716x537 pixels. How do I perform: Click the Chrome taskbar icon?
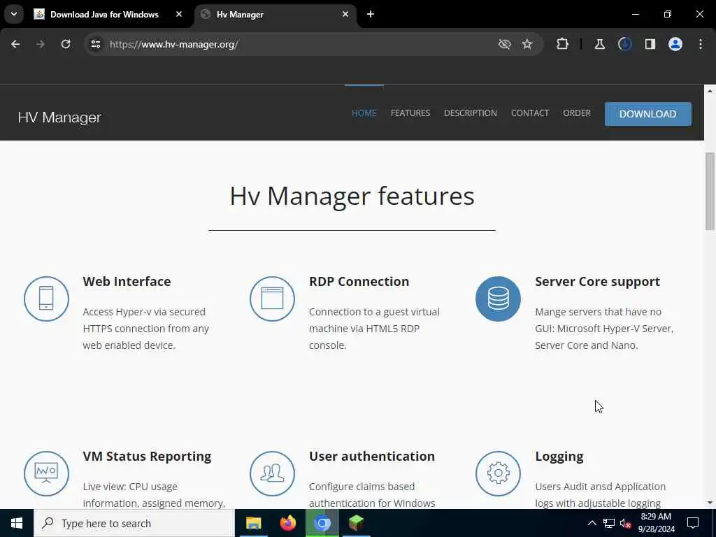coord(322,523)
